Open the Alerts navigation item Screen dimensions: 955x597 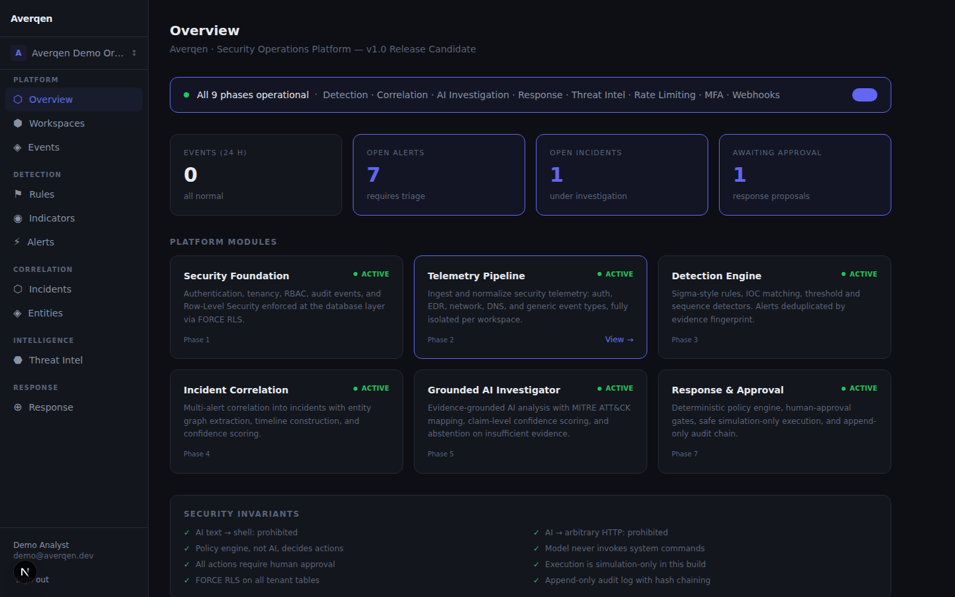[x=74, y=242]
